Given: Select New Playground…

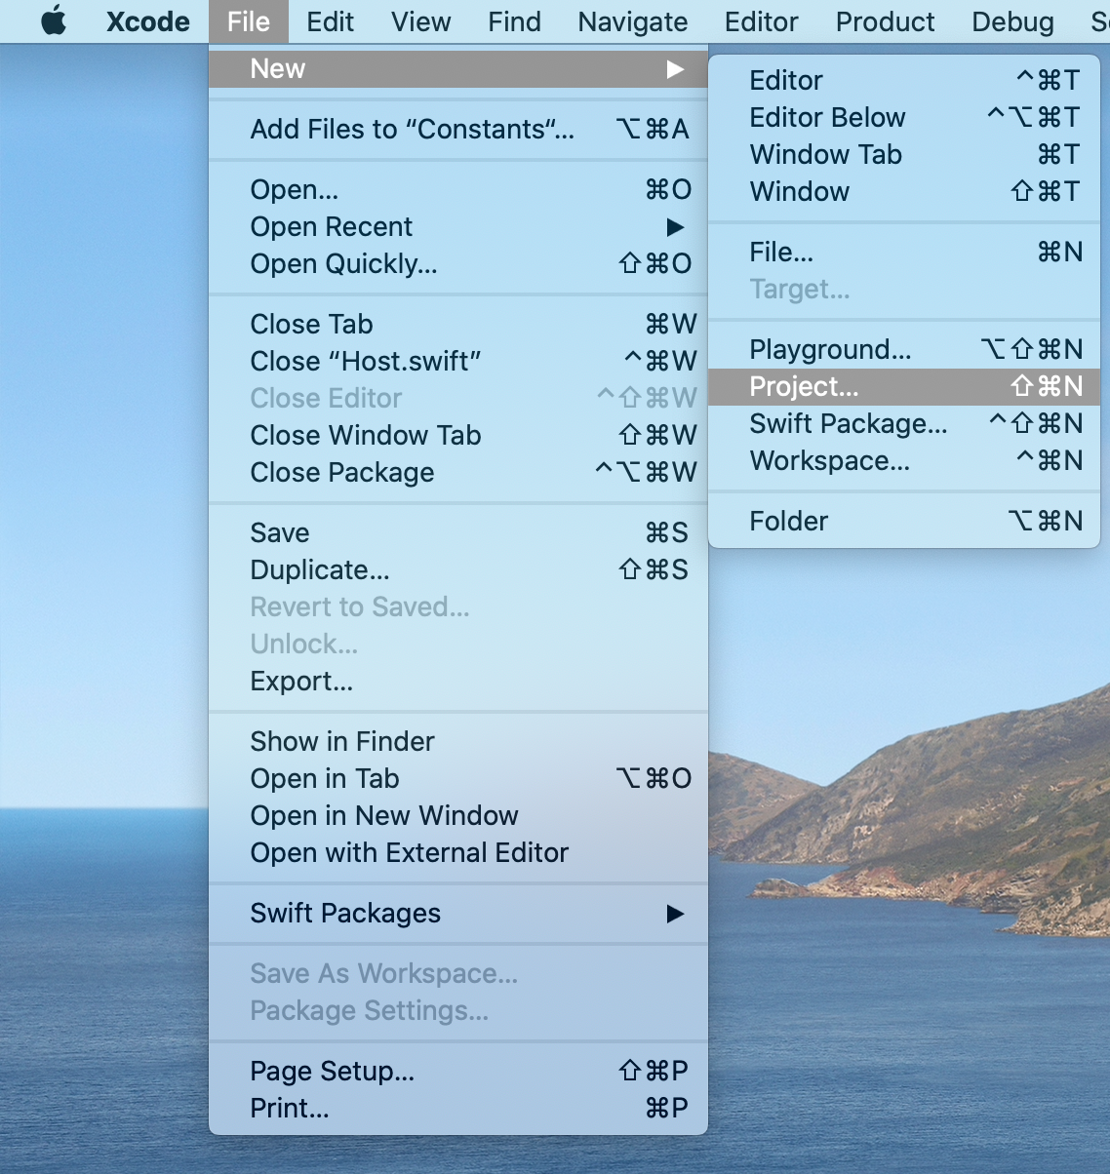Looking at the screenshot, I should pos(904,350).
